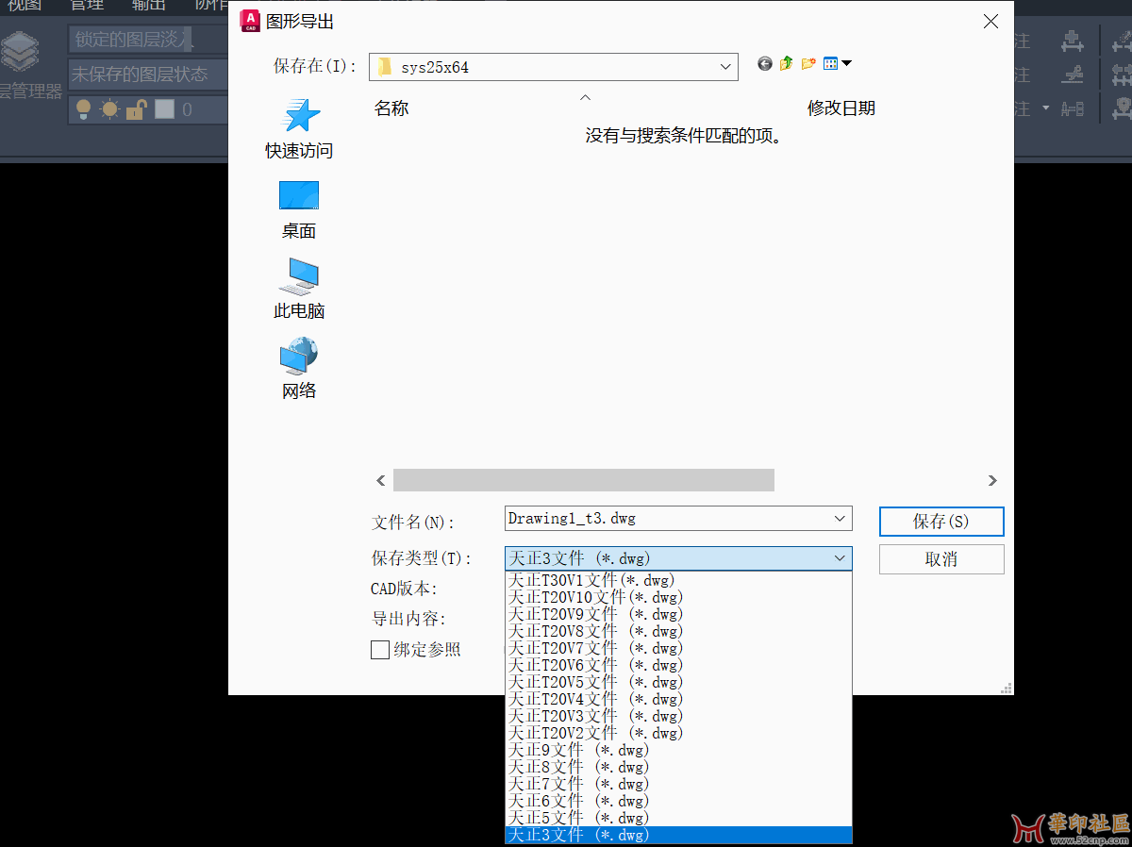
Task: Tick the 绑定参照 checkbox
Action: (x=380, y=650)
